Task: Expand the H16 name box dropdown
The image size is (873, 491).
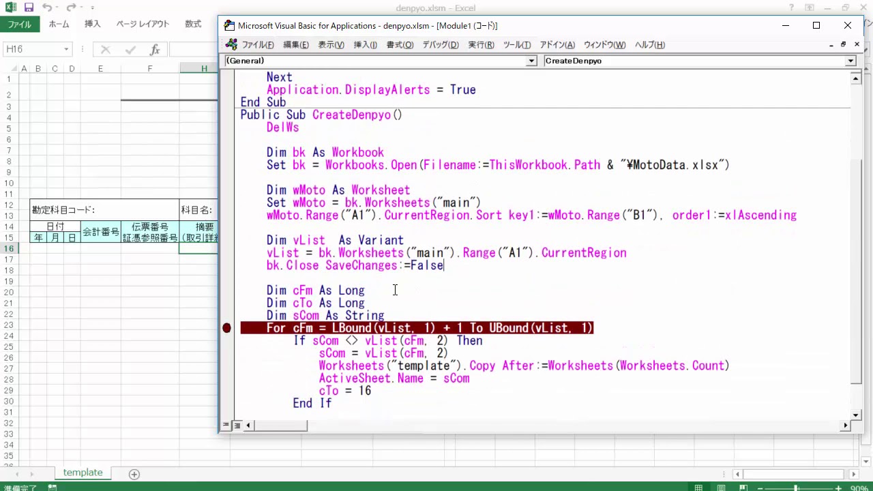Action: pyautogui.click(x=66, y=49)
